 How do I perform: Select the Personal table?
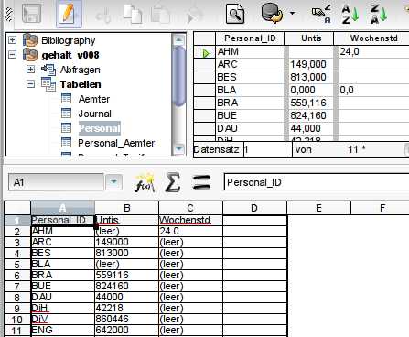(x=100, y=128)
